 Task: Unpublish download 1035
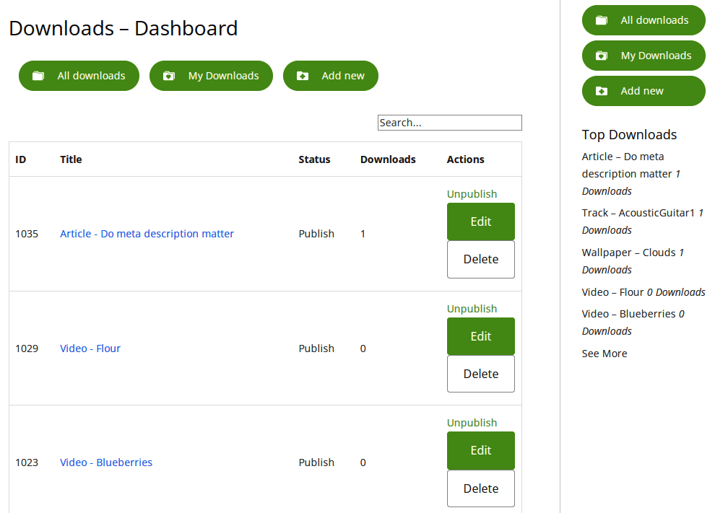pos(472,194)
